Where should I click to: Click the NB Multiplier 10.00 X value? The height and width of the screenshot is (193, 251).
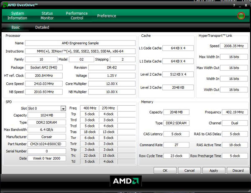112,92
